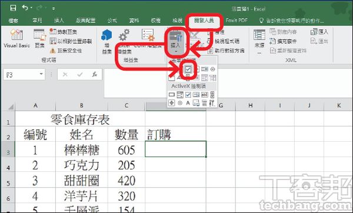Select cell containing 棒棒糖
The image size is (353, 213).
pos(82,149)
